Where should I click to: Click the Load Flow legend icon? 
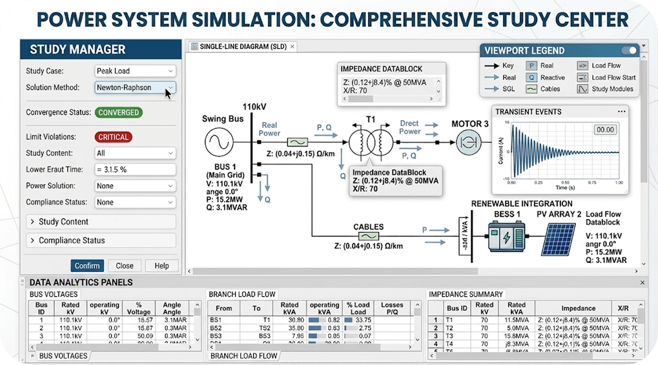point(583,66)
